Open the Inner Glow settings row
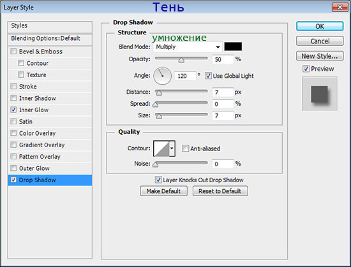 [50, 110]
